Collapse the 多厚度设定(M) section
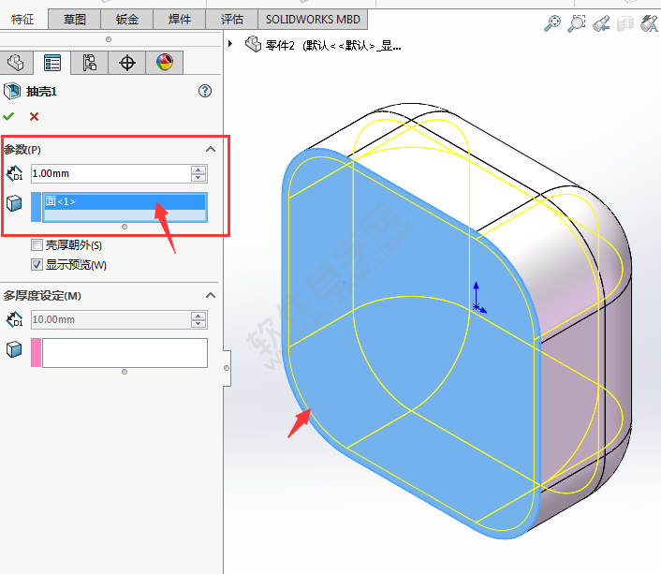Screen dimensions: 661x574 [x=211, y=295]
